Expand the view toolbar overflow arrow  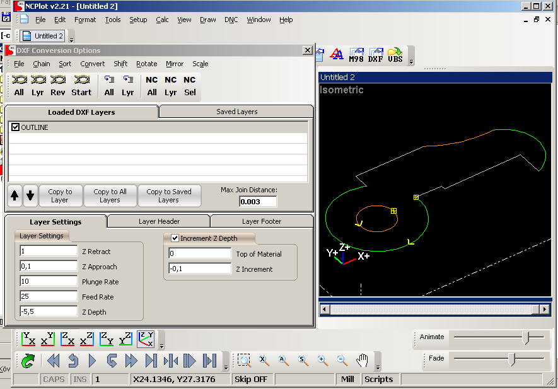click(x=161, y=345)
